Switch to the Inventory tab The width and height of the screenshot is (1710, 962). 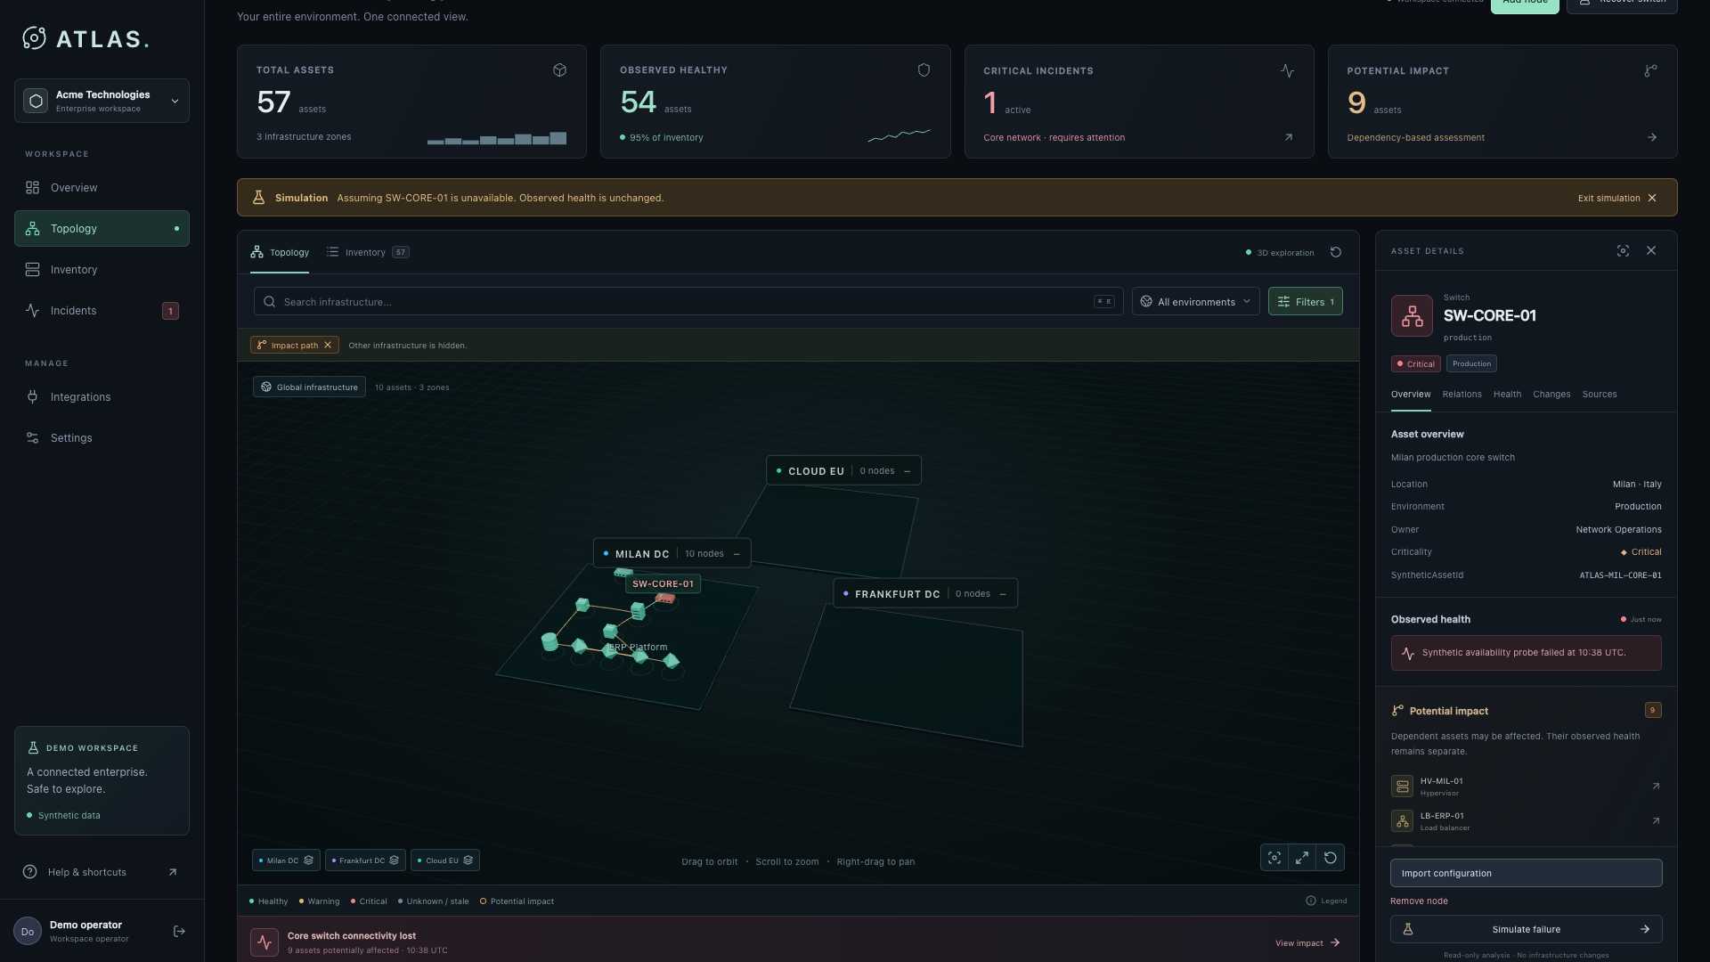tap(367, 253)
